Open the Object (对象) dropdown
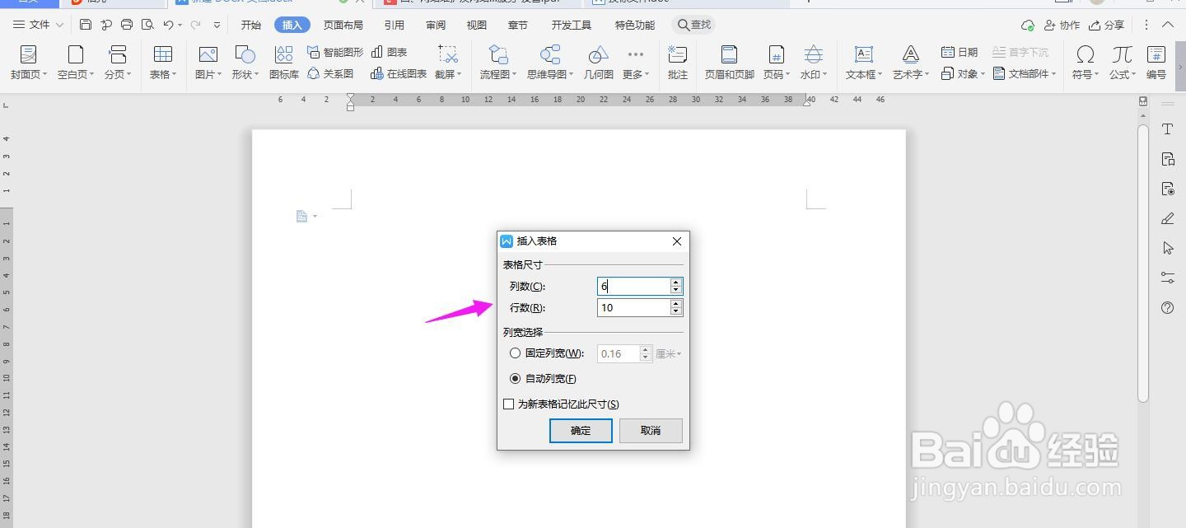This screenshot has width=1186, height=528. pos(963,73)
